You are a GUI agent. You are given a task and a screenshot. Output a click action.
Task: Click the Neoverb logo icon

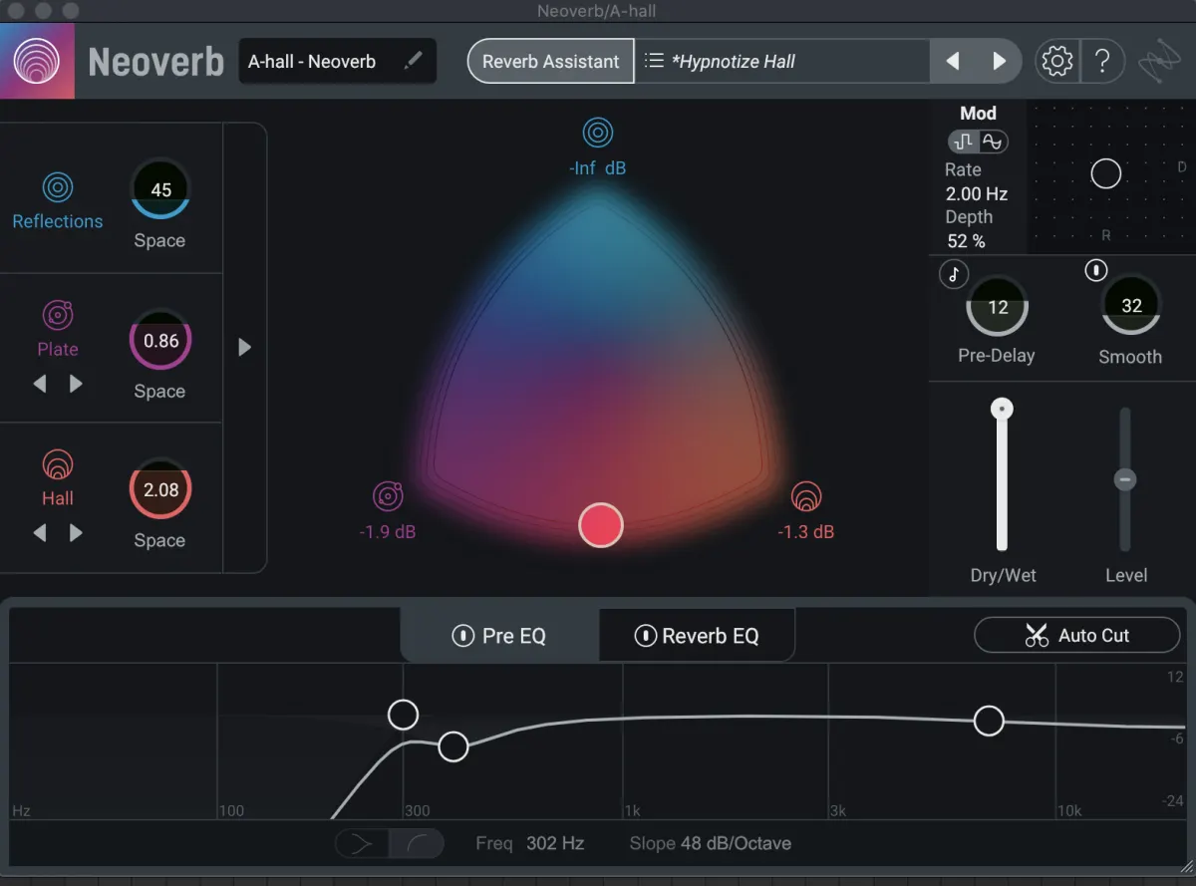(36, 61)
